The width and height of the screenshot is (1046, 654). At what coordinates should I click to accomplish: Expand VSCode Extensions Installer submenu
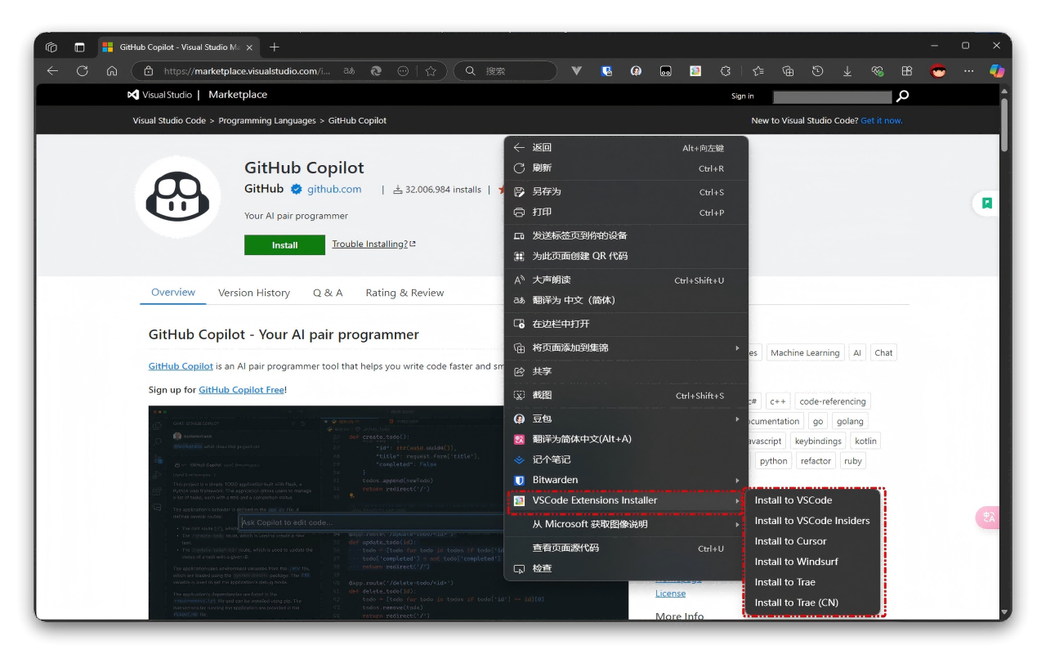tap(626, 501)
